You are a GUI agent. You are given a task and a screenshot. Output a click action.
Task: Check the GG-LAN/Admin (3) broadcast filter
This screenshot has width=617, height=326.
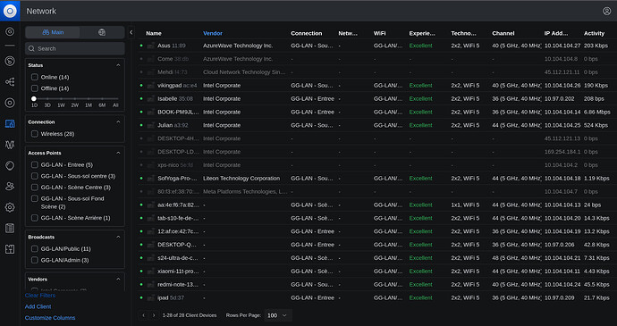35,260
